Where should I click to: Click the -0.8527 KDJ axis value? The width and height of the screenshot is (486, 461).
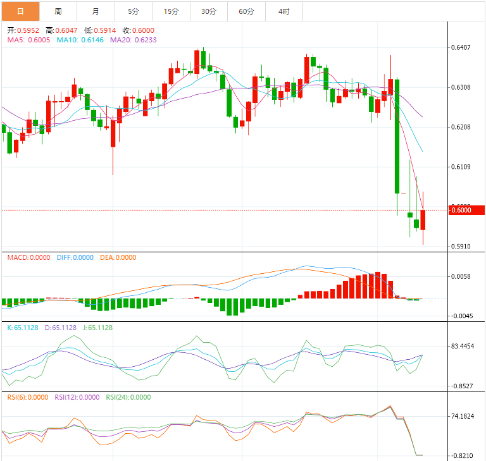pyautogui.click(x=462, y=386)
